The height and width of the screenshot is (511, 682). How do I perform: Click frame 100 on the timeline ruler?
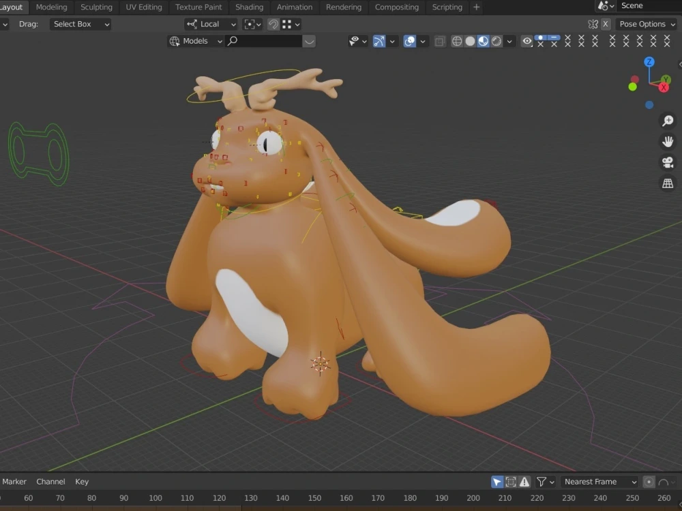coord(155,498)
